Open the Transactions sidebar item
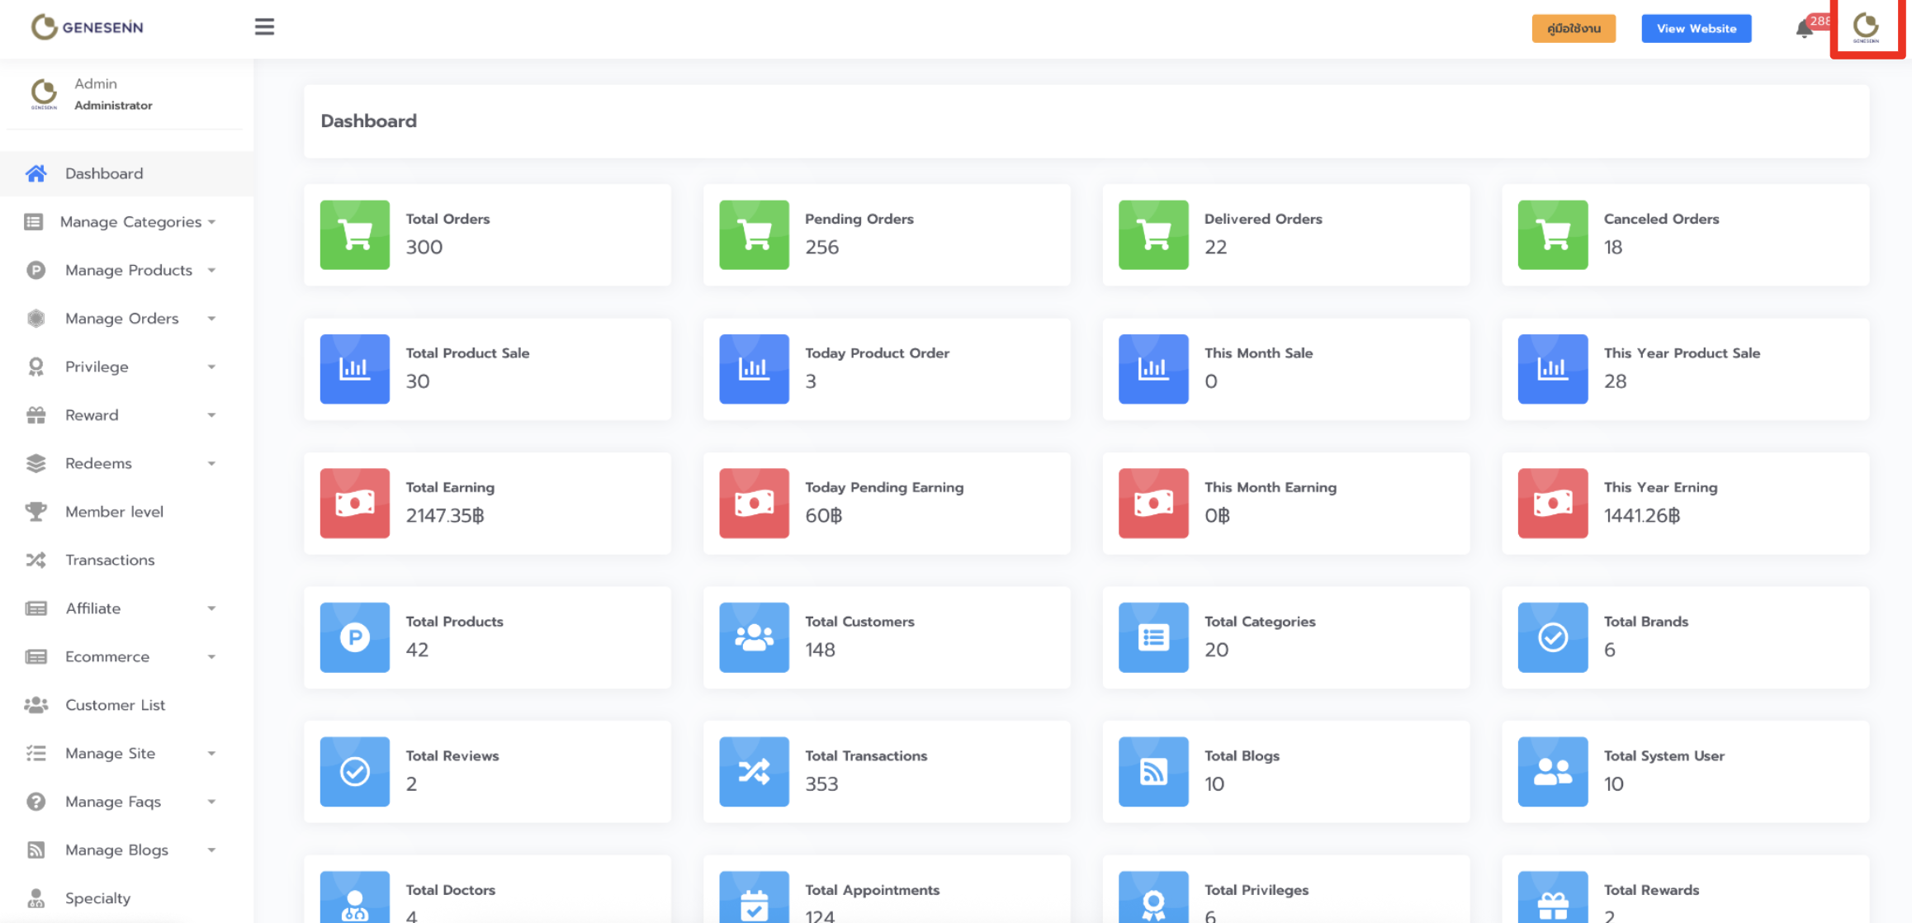Viewport: 1912px width, 923px height. [x=110, y=560]
